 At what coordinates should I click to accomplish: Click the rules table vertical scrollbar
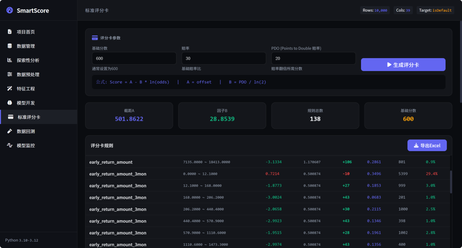coord(451,182)
